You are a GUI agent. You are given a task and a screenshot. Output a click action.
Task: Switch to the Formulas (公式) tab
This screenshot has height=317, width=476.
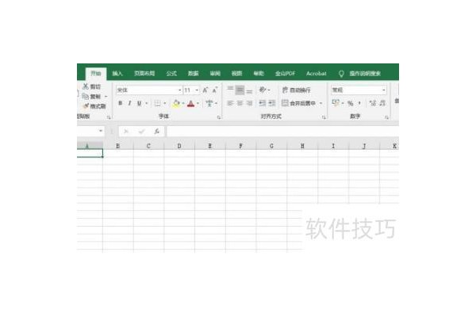[x=171, y=74]
